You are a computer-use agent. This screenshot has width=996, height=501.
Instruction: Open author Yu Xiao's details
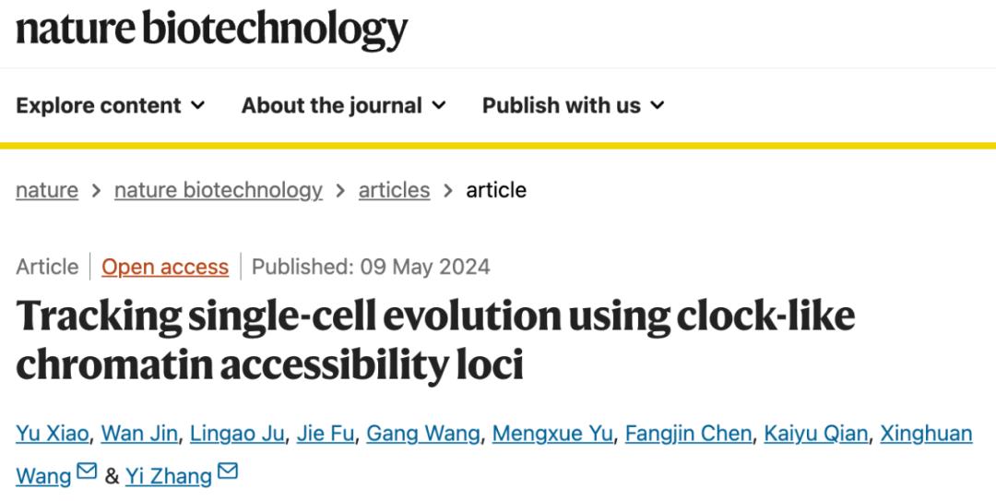(x=52, y=434)
